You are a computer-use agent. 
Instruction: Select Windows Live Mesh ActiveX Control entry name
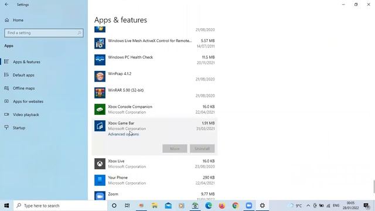tap(150, 40)
